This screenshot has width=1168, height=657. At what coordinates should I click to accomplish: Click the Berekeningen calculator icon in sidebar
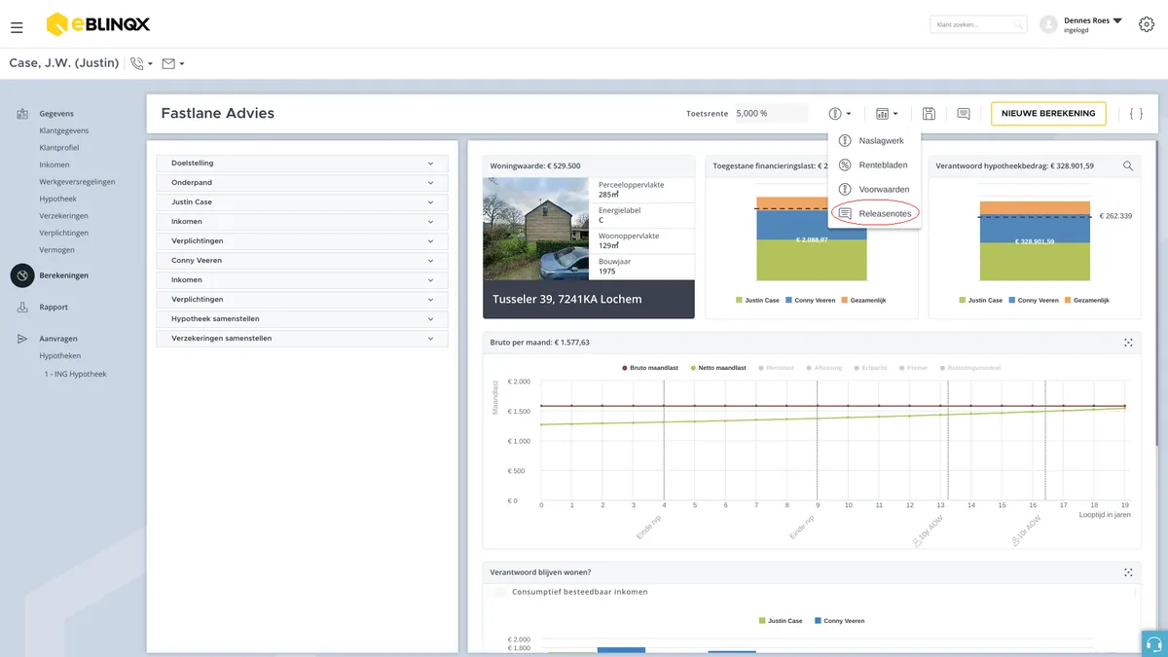(22, 275)
